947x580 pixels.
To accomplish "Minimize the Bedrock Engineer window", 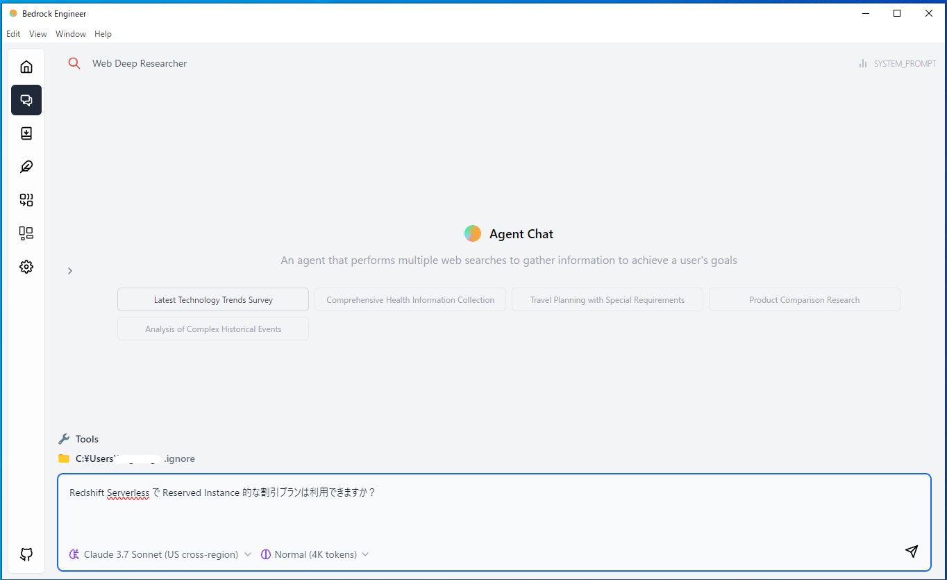I will [865, 13].
